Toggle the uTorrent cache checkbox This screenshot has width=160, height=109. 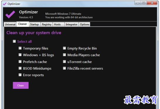point(65,61)
